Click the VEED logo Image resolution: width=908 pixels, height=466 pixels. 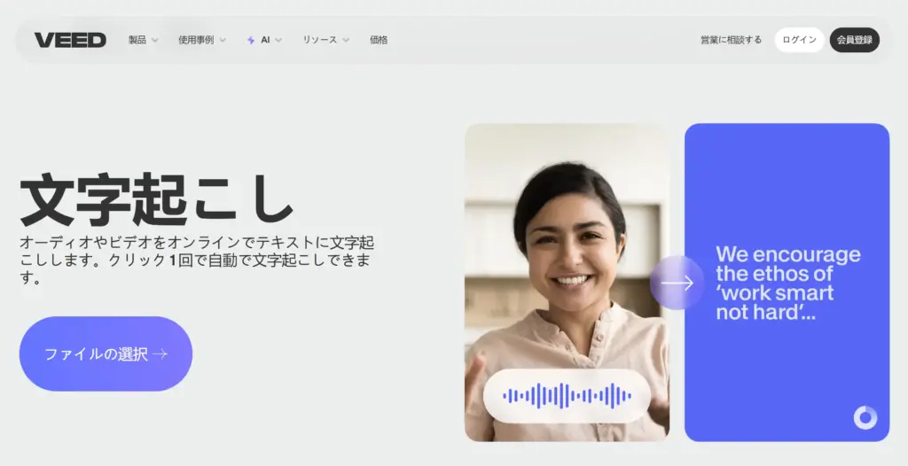click(x=70, y=40)
